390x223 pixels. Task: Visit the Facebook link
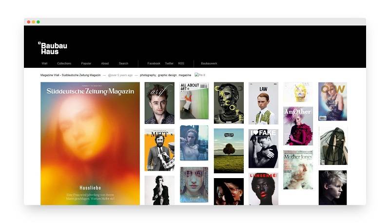pos(154,63)
